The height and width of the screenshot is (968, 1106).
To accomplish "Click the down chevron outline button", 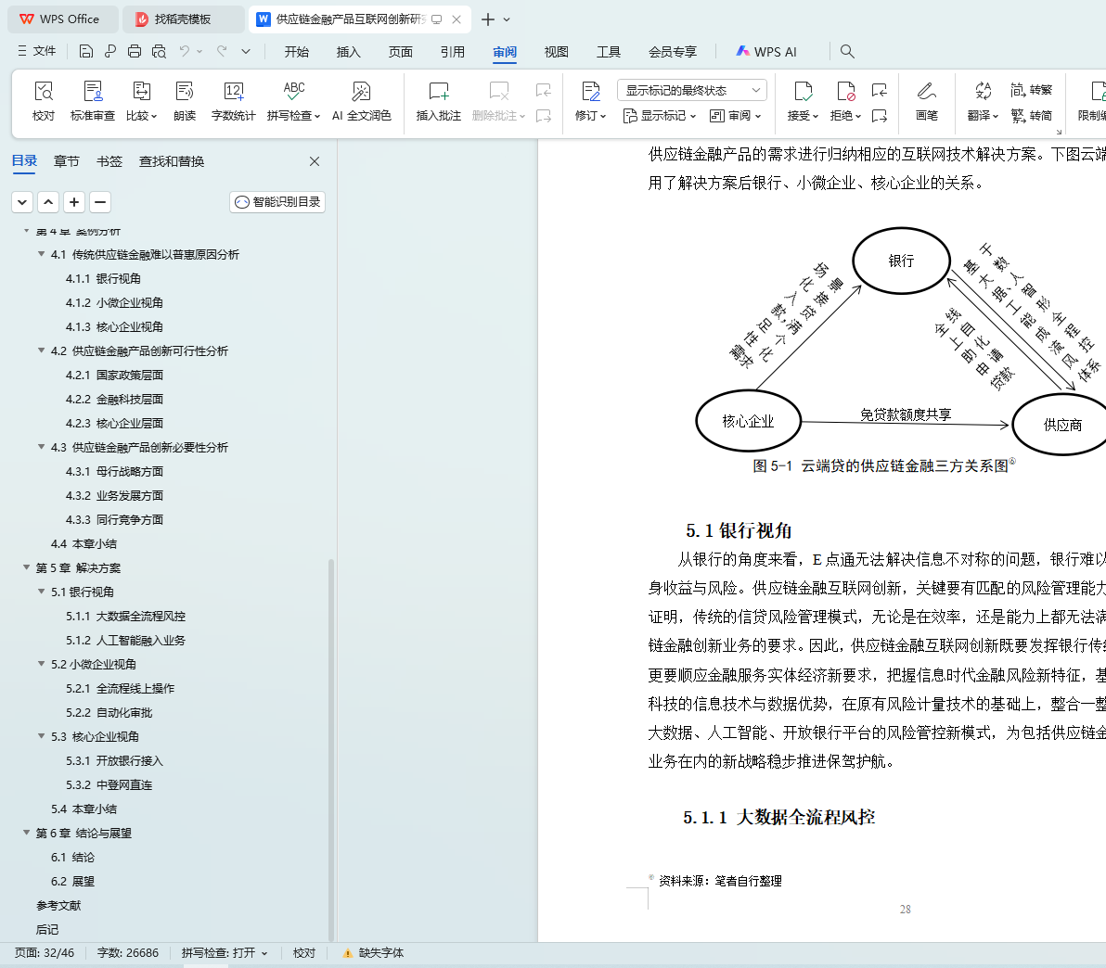I will [x=22, y=202].
